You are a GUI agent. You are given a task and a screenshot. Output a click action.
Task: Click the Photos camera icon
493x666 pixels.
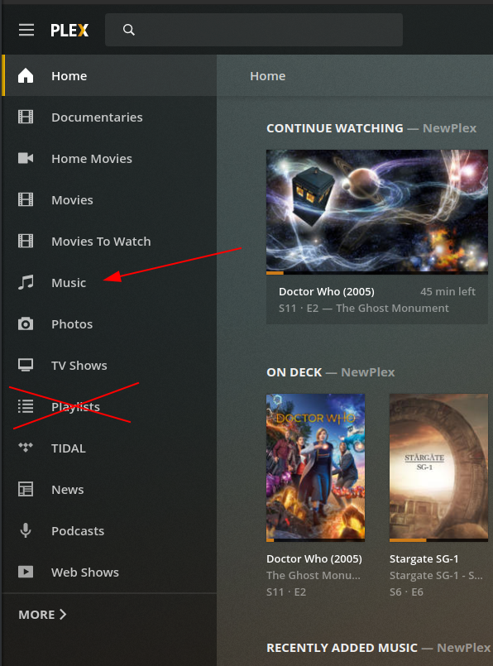[26, 323]
